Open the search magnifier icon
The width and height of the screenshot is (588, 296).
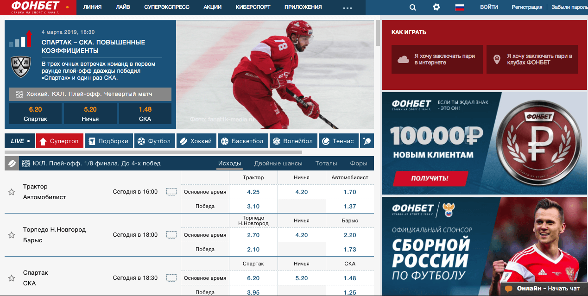pos(412,7)
